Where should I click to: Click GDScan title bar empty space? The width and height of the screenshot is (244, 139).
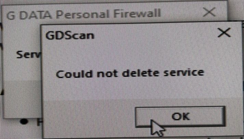click(x=156, y=34)
